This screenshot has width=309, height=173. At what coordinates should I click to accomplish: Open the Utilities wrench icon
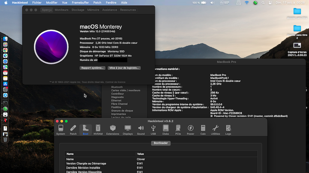point(216,130)
